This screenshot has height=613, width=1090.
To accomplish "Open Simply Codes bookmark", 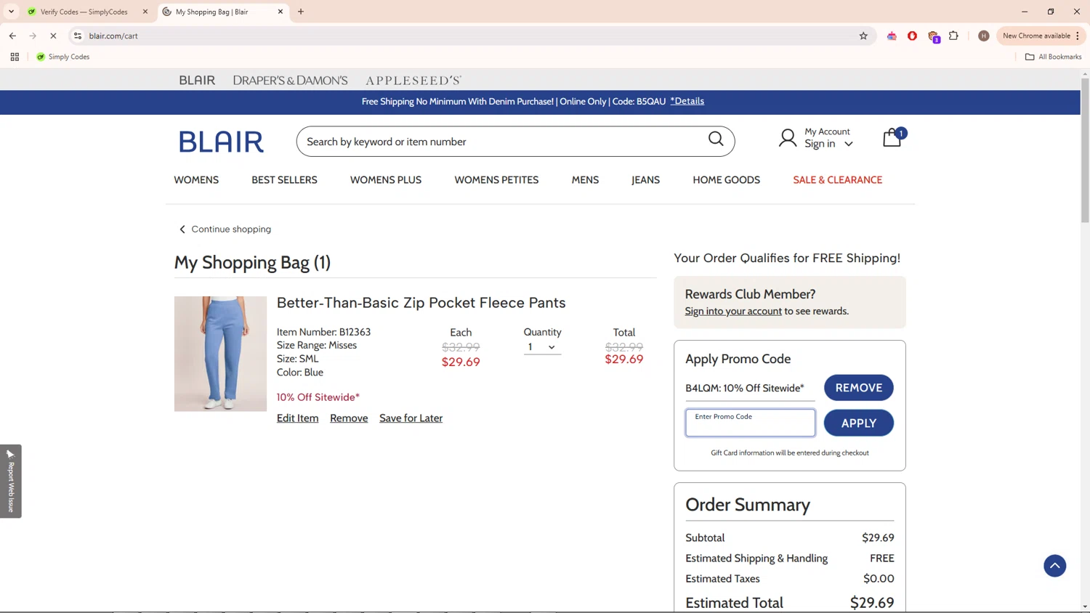I will click(63, 57).
